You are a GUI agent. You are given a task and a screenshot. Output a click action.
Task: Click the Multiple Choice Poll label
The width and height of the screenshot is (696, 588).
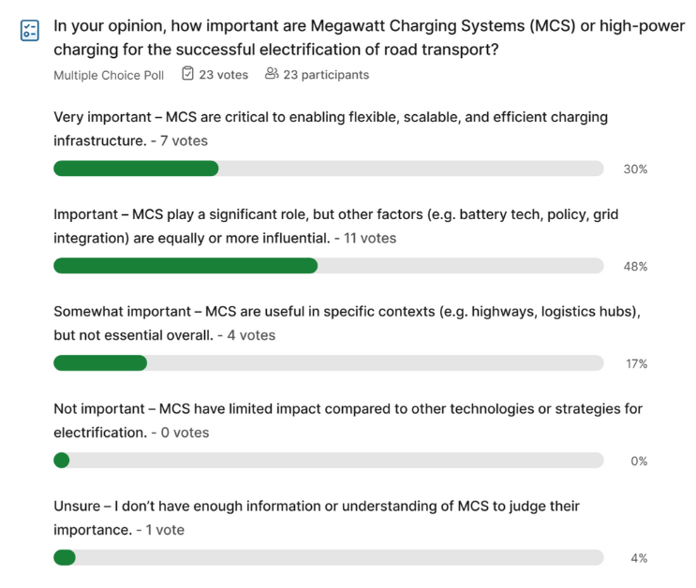tap(109, 75)
